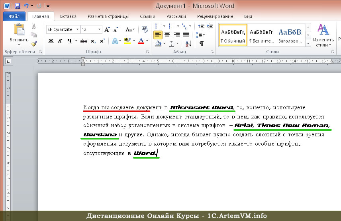Expand the font name dropdown
The height and width of the screenshot is (221, 341).
[x=77, y=29]
